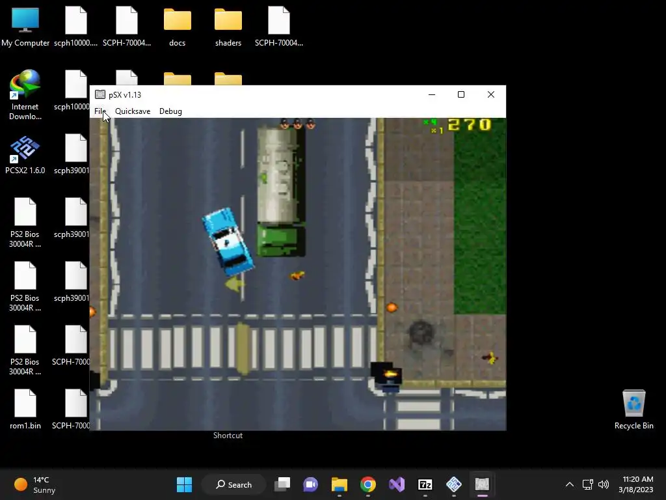This screenshot has width=666, height=500.
Task: Maximize the pSX window
Action: pyautogui.click(x=461, y=94)
